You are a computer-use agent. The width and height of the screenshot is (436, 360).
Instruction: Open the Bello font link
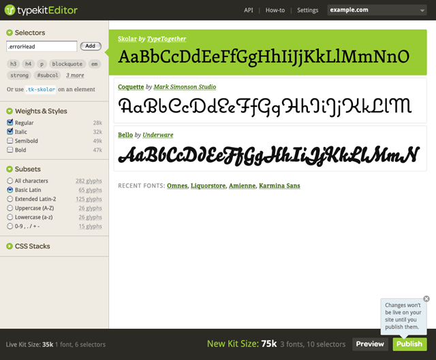coord(125,135)
